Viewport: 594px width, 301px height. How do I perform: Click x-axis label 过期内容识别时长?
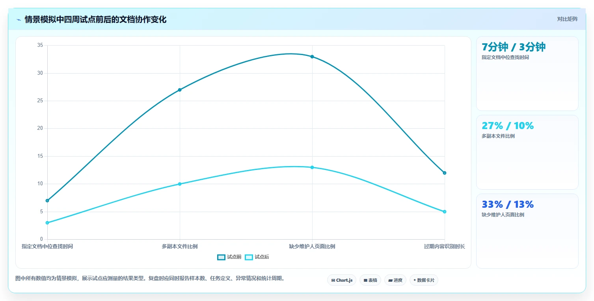(445, 246)
